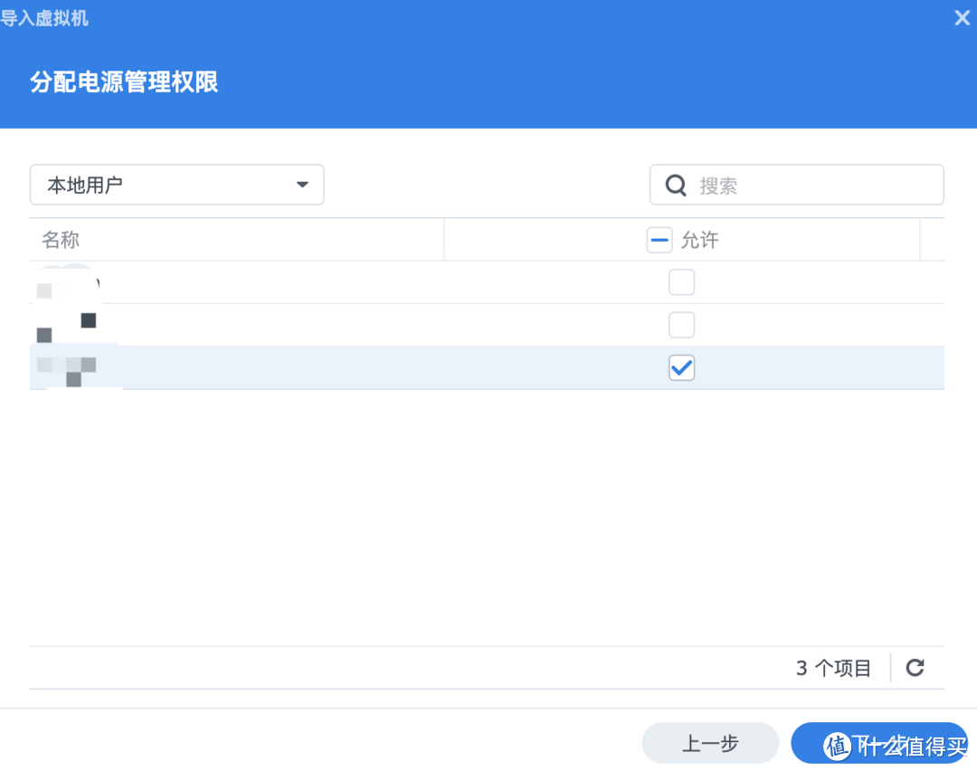The image size is (977, 771).
Task: Check the second user's permission checkbox
Action: tap(681, 325)
